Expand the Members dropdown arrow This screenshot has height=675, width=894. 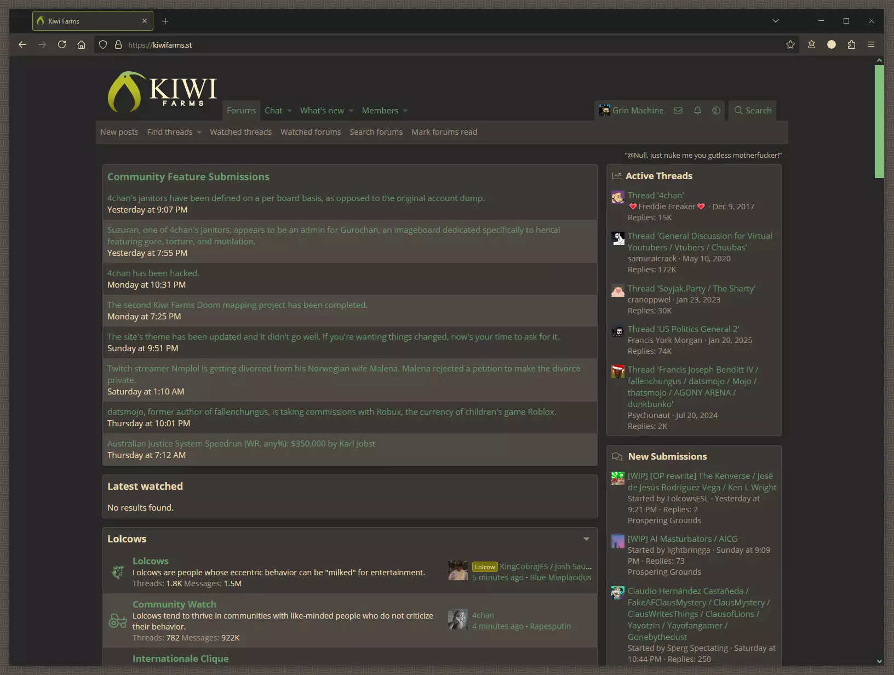coord(405,111)
